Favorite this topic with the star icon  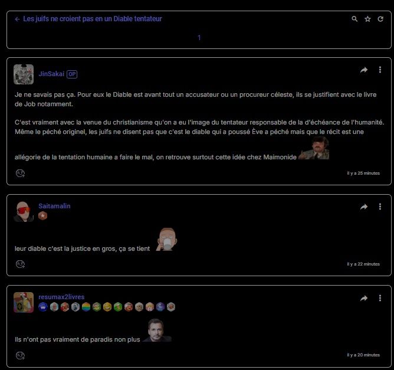coord(367,19)
